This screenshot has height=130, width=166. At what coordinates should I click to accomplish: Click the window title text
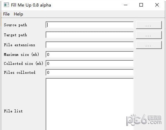tap(31, 5)
